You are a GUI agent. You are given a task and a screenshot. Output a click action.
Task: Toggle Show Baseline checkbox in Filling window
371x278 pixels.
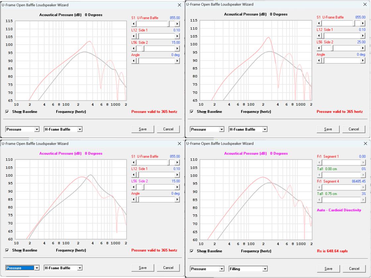(x=192, y=251)
